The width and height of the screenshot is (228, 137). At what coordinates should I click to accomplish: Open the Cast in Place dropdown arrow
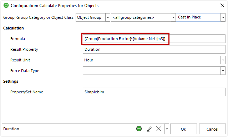[x=223, y=17]
